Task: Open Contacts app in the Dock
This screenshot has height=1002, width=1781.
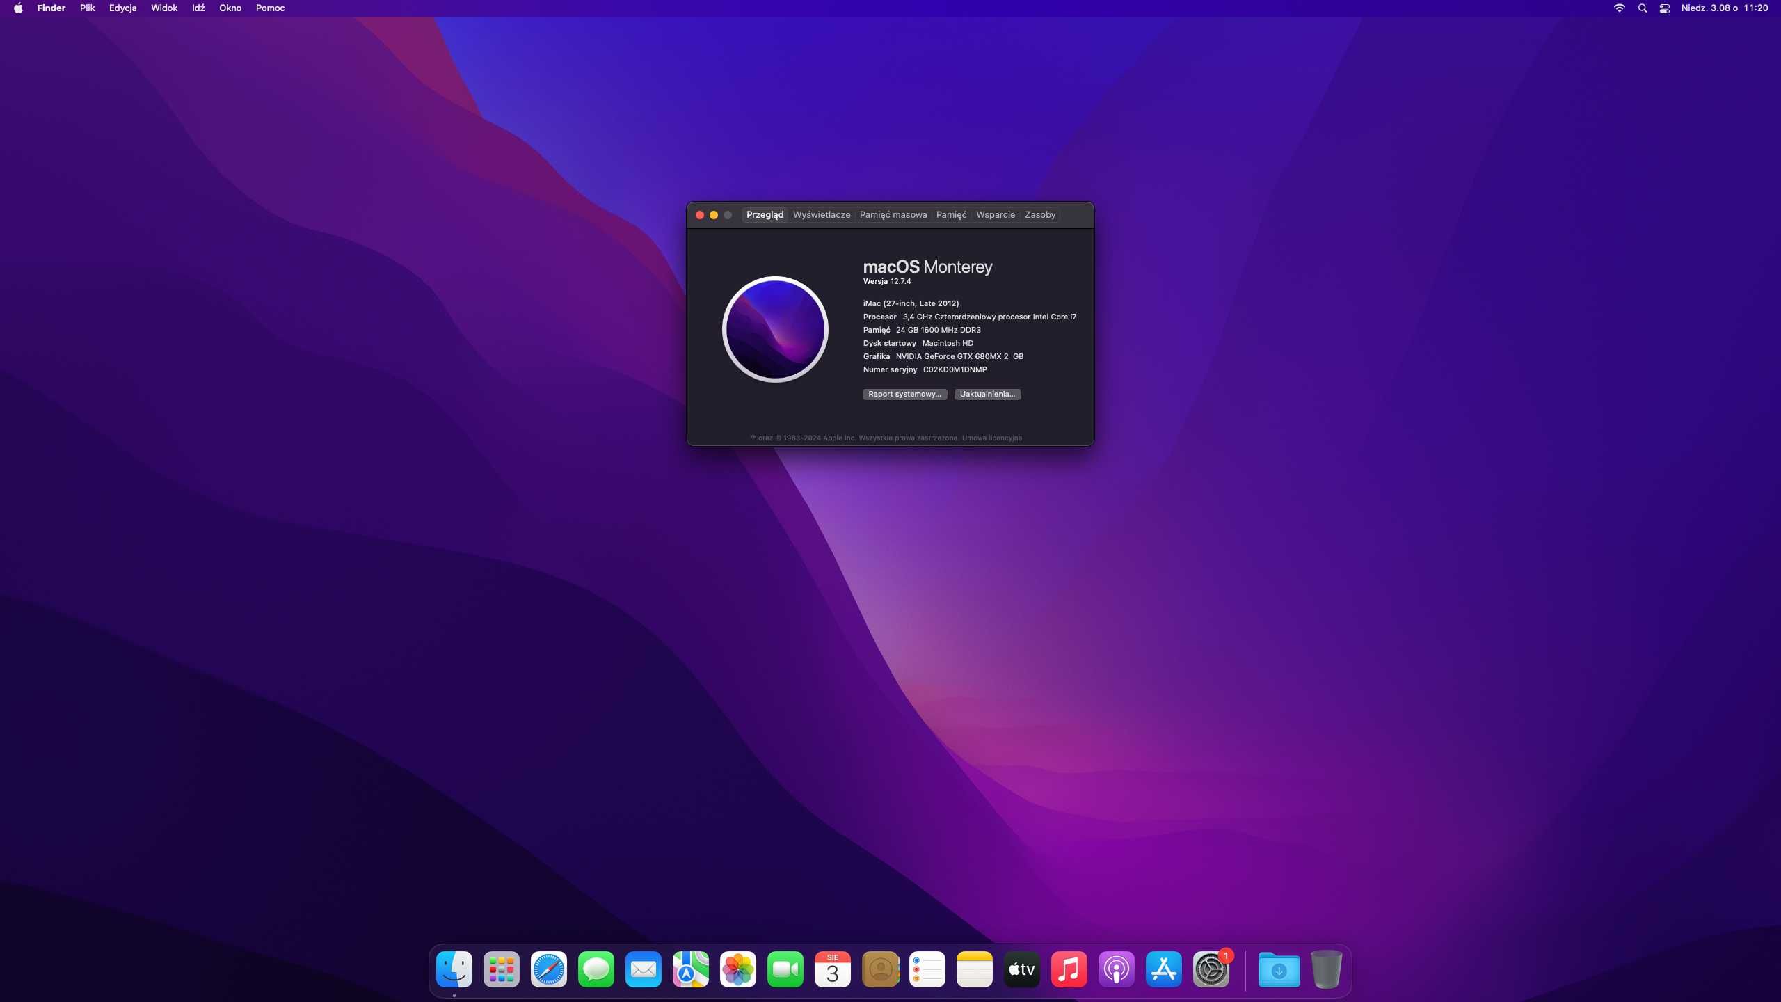Action: point(880,969)
